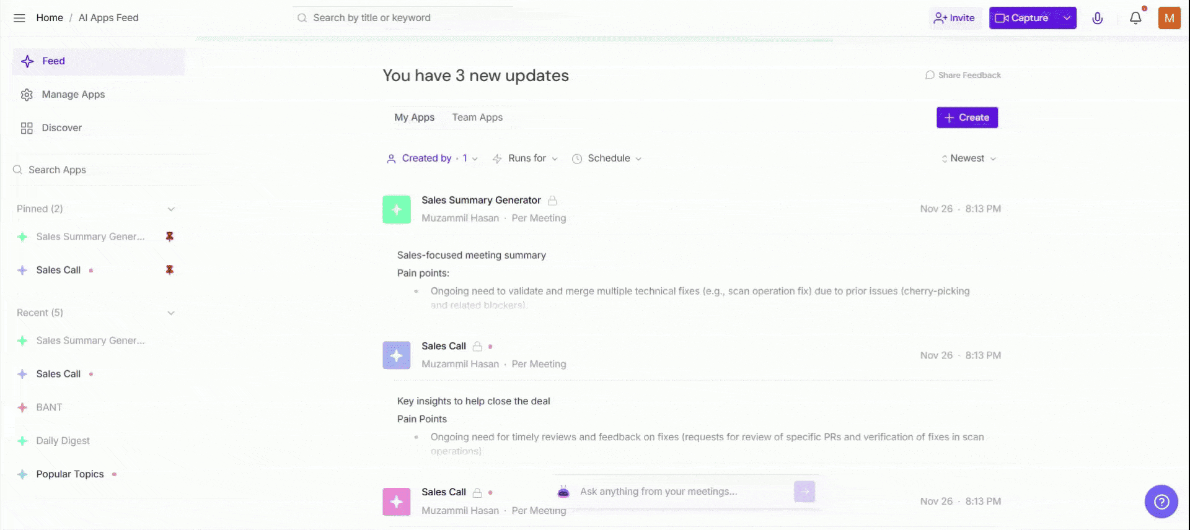The width and height of the screenshot is (1190, 530).
Task: Collapse the Recent section
Action: [171, 313]
